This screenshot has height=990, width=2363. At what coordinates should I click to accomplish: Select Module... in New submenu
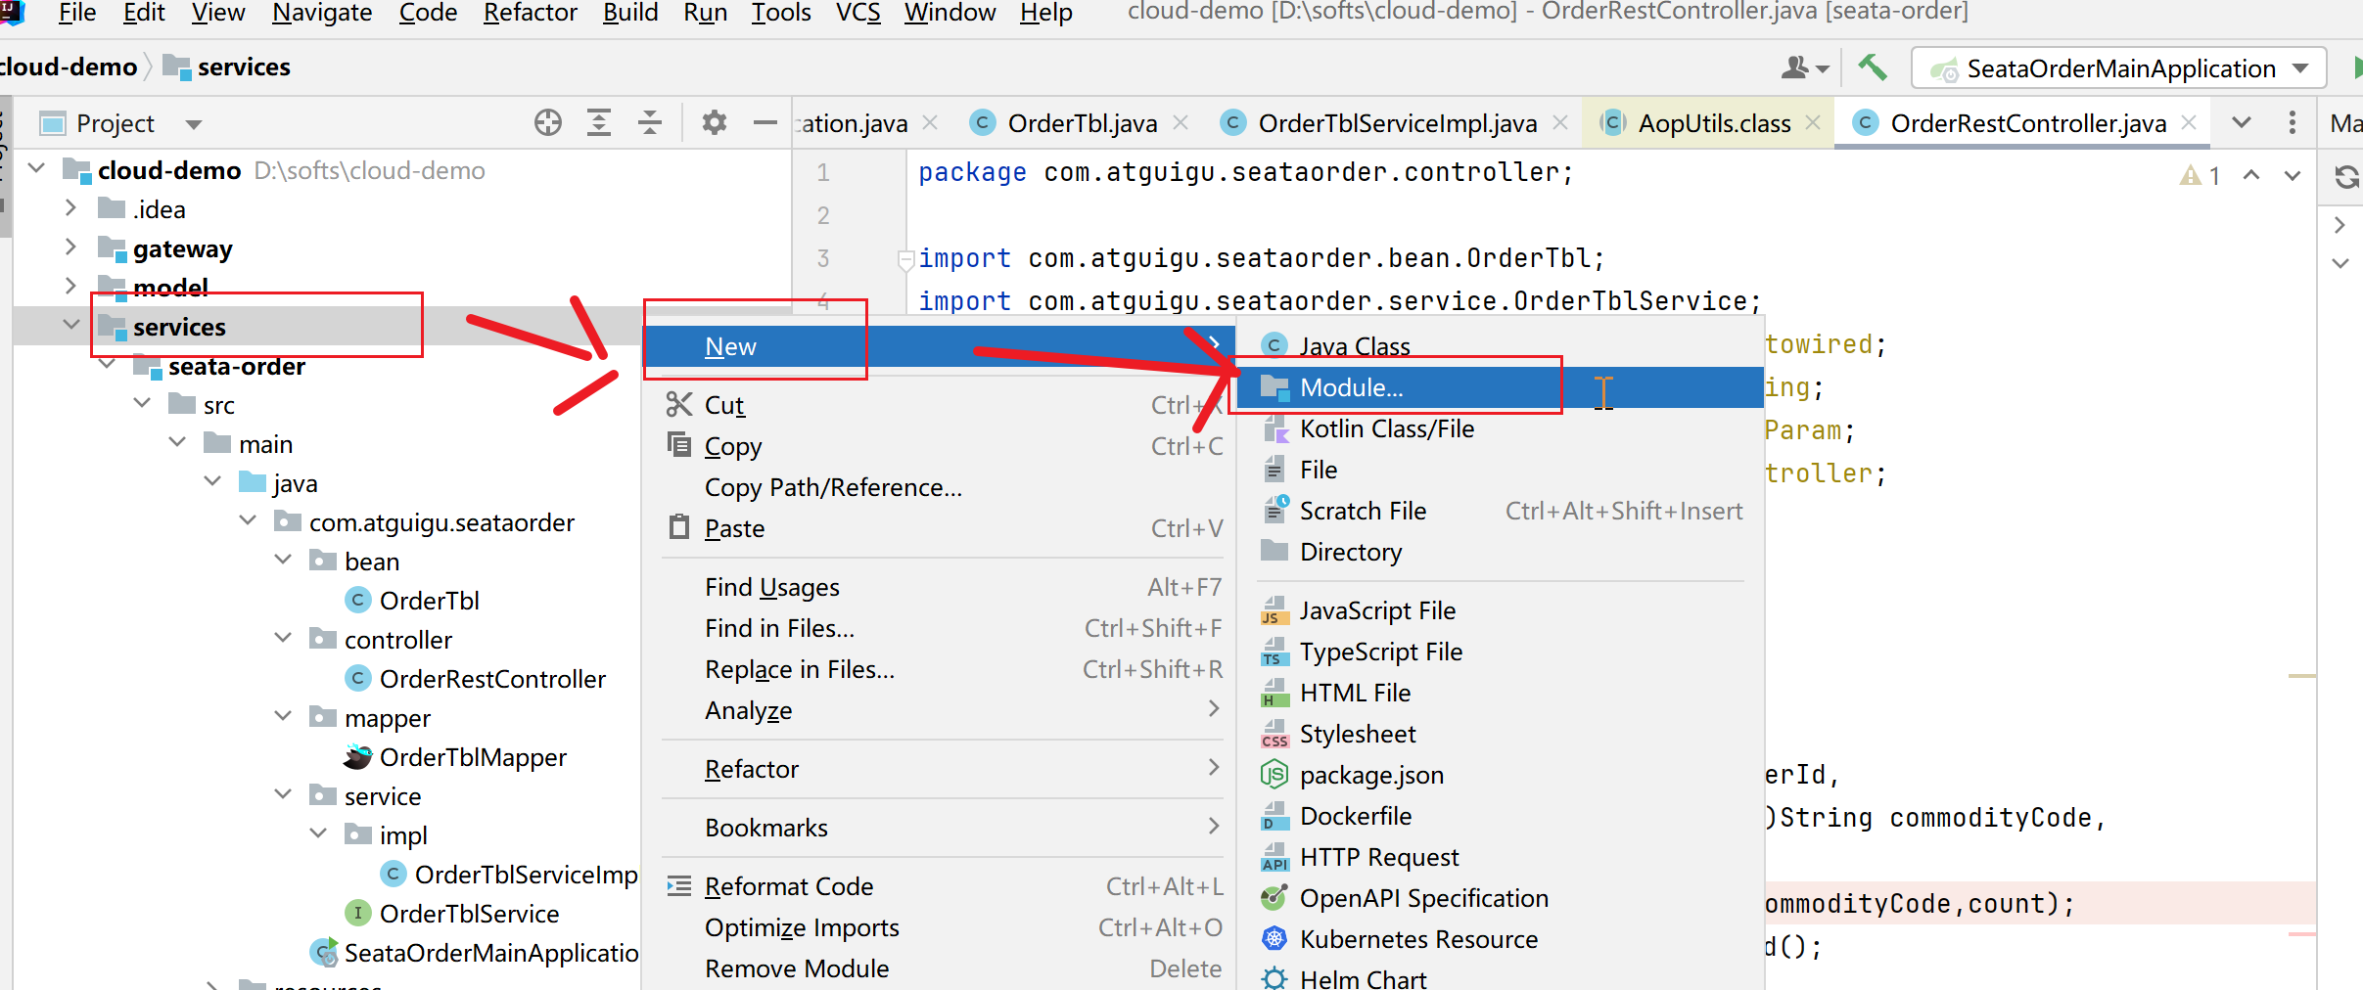tap(1501, 387)
